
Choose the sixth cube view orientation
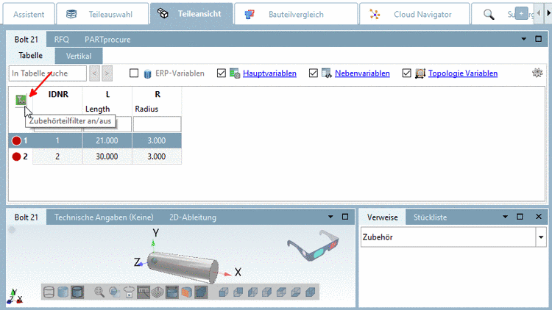pyautogui.click(x=296, y=292)
